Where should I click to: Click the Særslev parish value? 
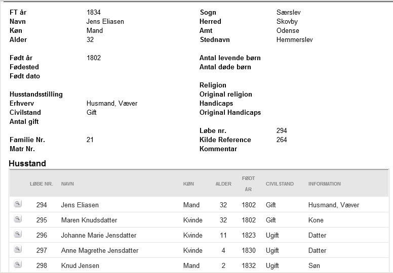(x=289, y=12)
